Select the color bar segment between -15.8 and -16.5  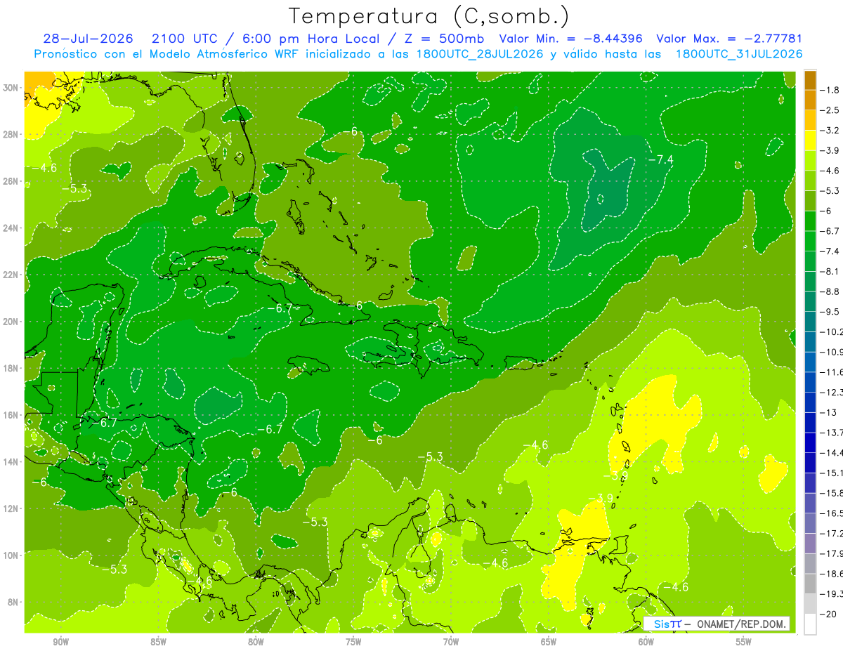(810, 503)
